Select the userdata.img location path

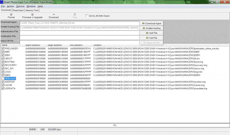(x=150, y=88)
